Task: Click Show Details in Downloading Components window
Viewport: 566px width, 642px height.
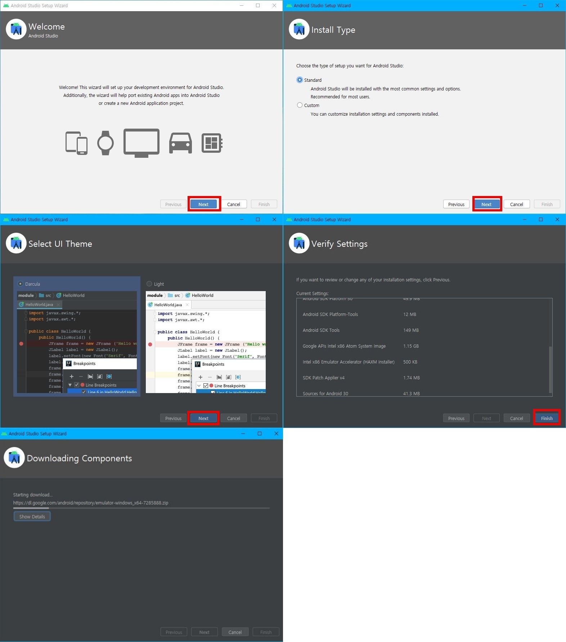Action: click(32, 517)
